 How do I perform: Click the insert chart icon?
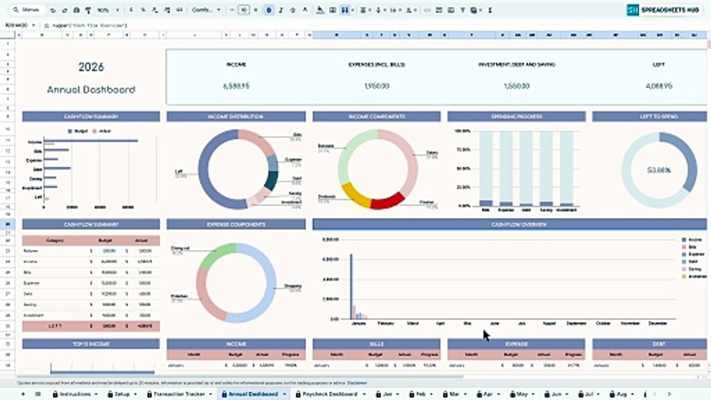point(451,10)
